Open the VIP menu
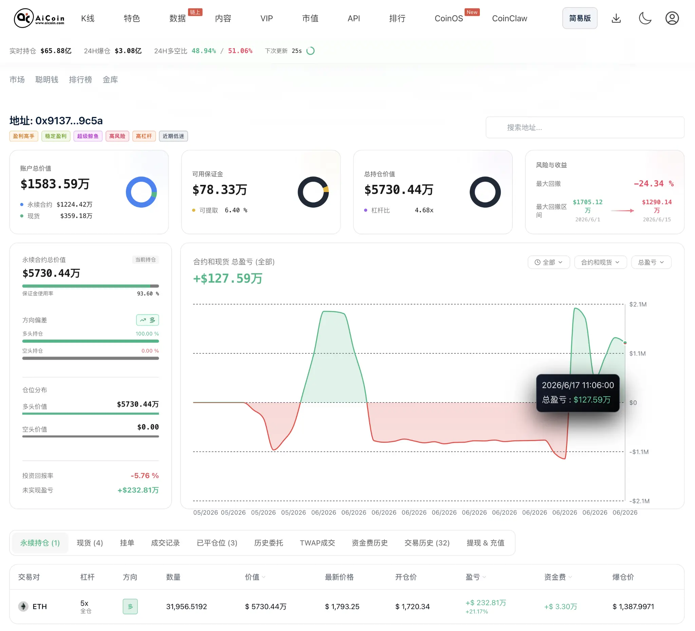Image resolution: width=695 pixels, height=631 pixels. 266,18
